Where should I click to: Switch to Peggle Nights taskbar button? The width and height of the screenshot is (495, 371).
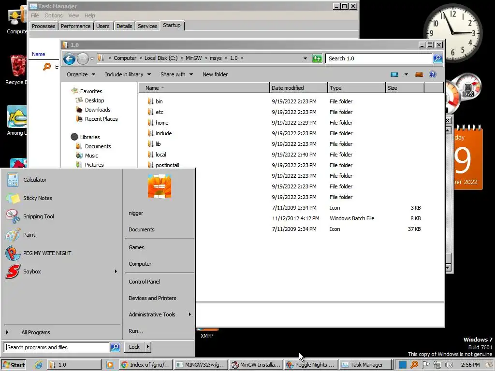click(311, 365)
